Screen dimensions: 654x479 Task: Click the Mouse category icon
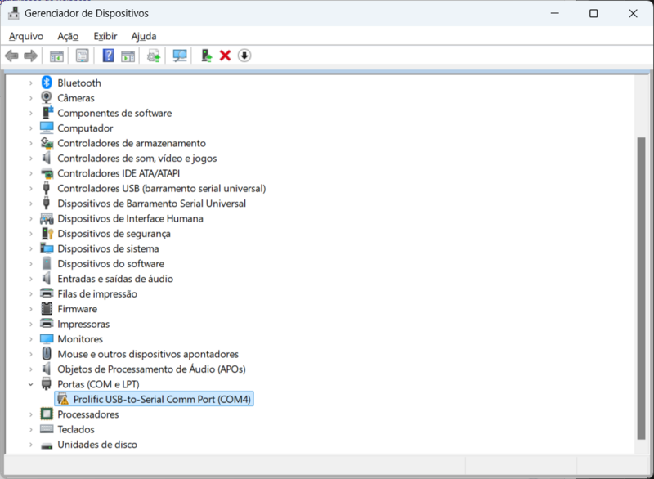tap(47, 353)
